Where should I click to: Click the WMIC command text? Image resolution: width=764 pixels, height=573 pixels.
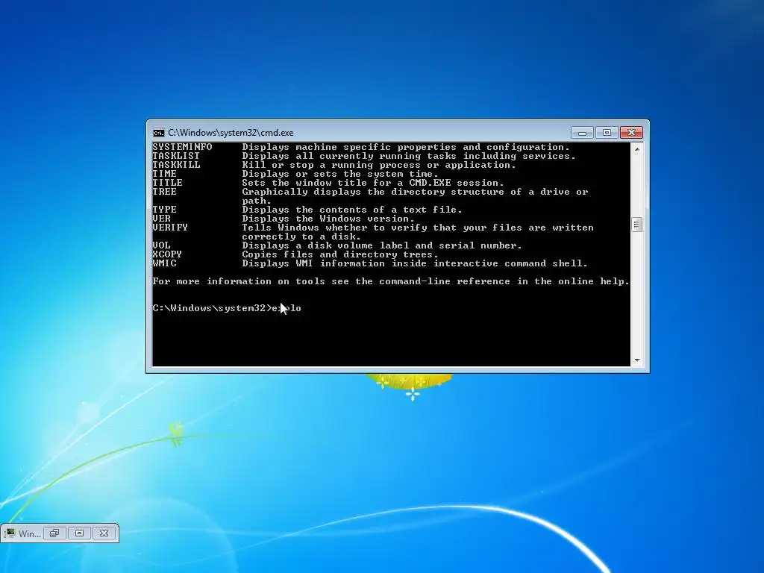pyautogui.click(x=164, y=263)
